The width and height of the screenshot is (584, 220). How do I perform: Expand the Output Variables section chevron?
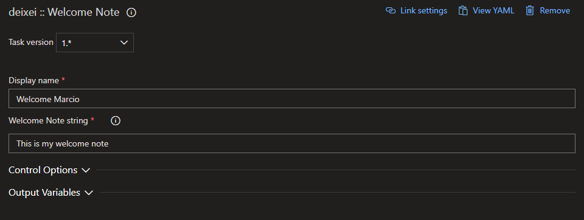89,193
